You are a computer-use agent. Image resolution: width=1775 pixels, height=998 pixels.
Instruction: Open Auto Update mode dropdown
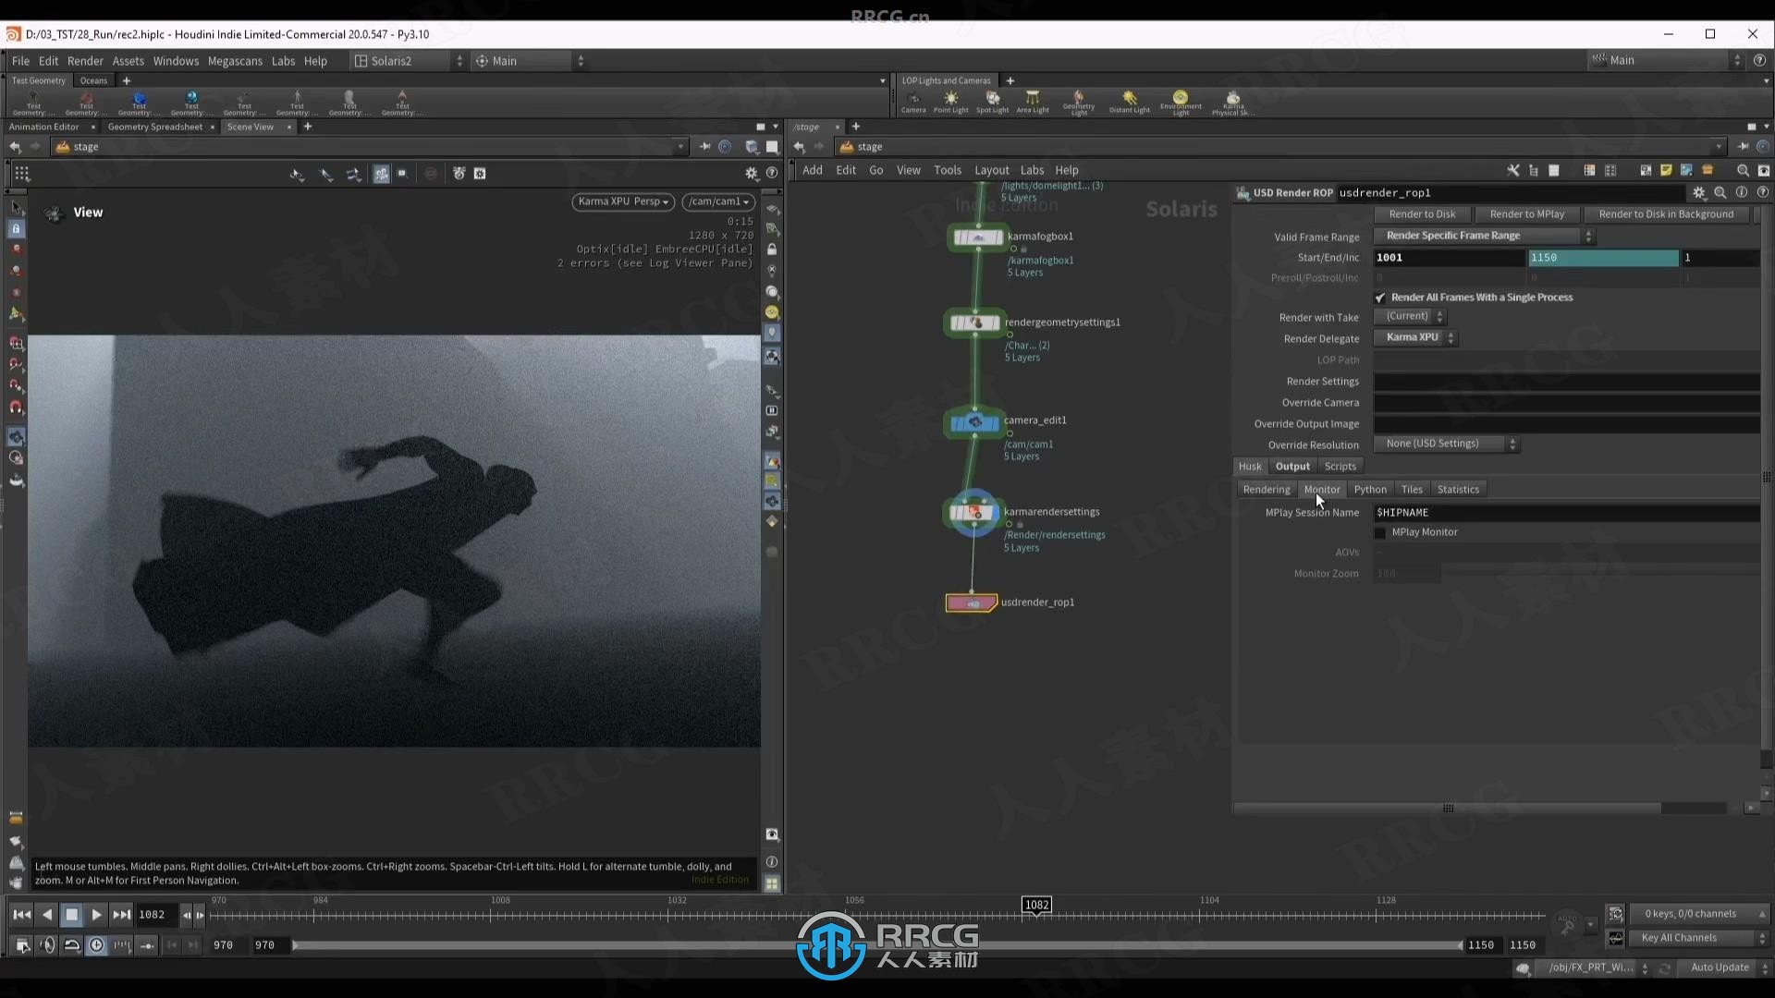[x=1726, y=968]
